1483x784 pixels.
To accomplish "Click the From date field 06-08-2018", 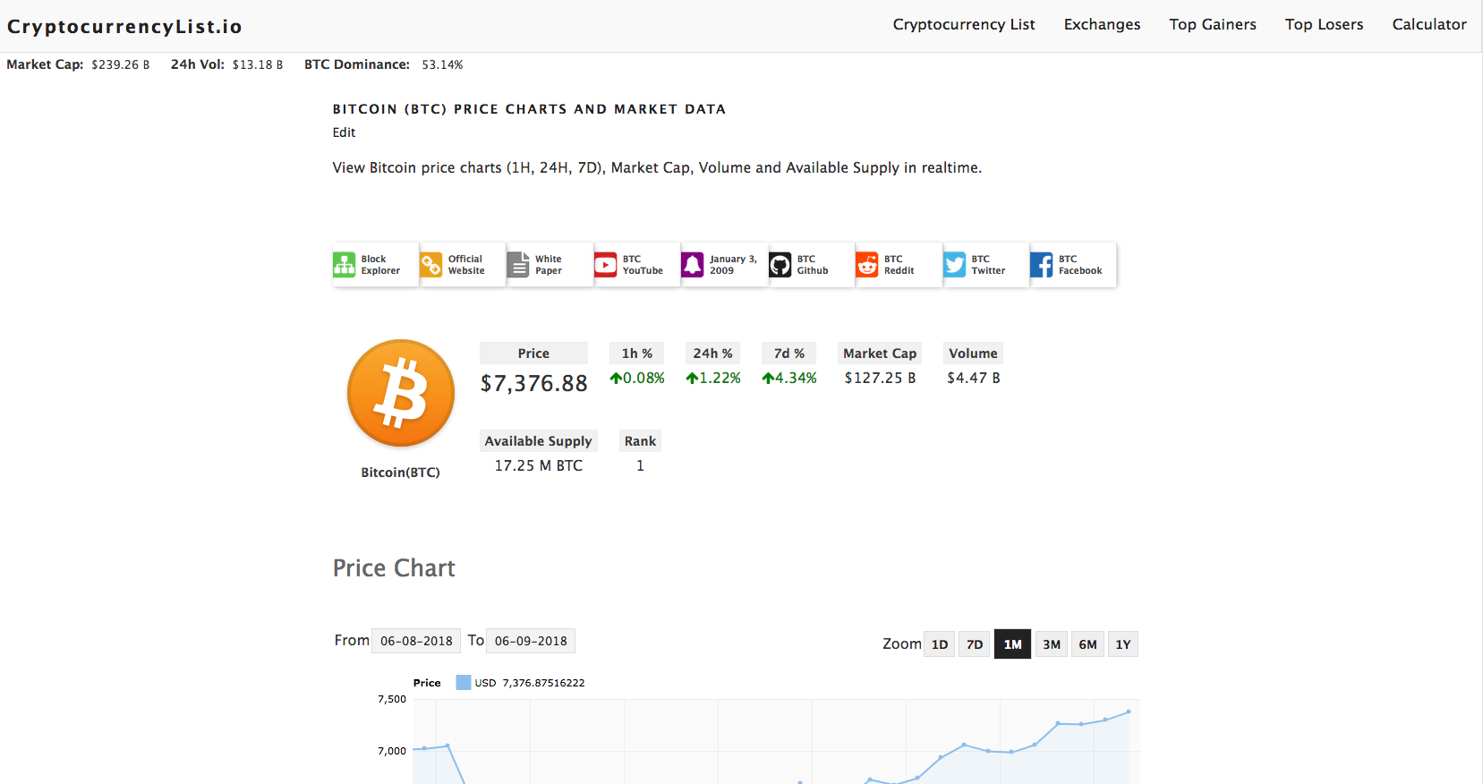I will [x=416, y=641].
